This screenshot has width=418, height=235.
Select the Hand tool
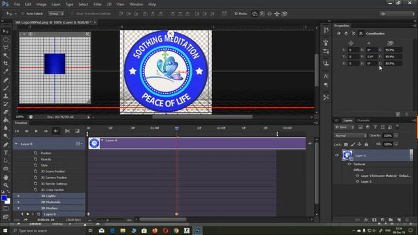6,177
